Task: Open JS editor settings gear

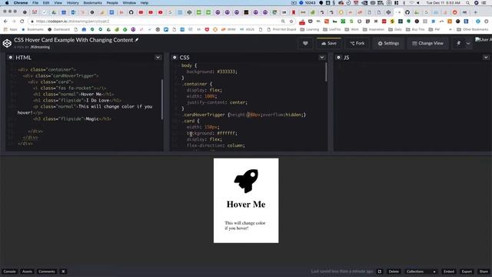Action: 338,58
